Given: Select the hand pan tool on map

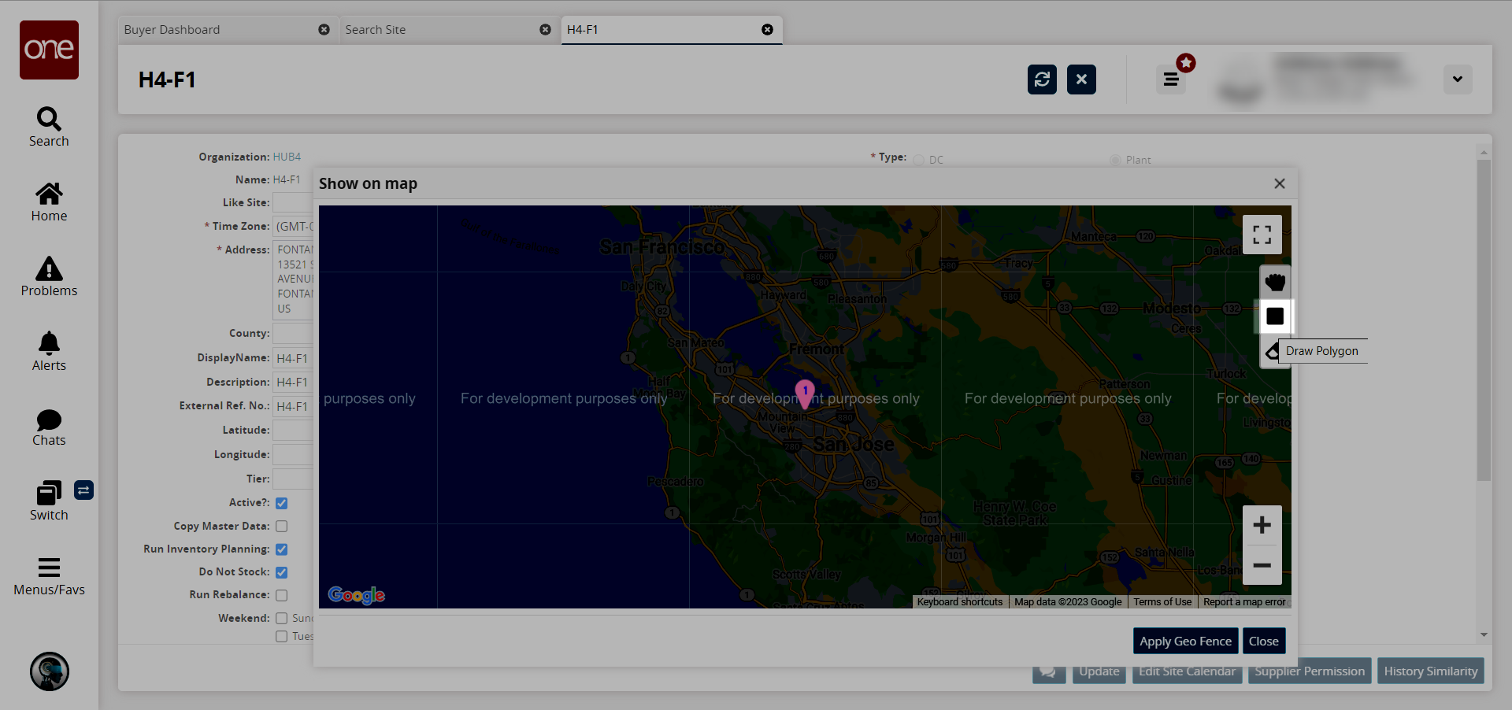Looking at the screenshot, I should coord(1274,282).
